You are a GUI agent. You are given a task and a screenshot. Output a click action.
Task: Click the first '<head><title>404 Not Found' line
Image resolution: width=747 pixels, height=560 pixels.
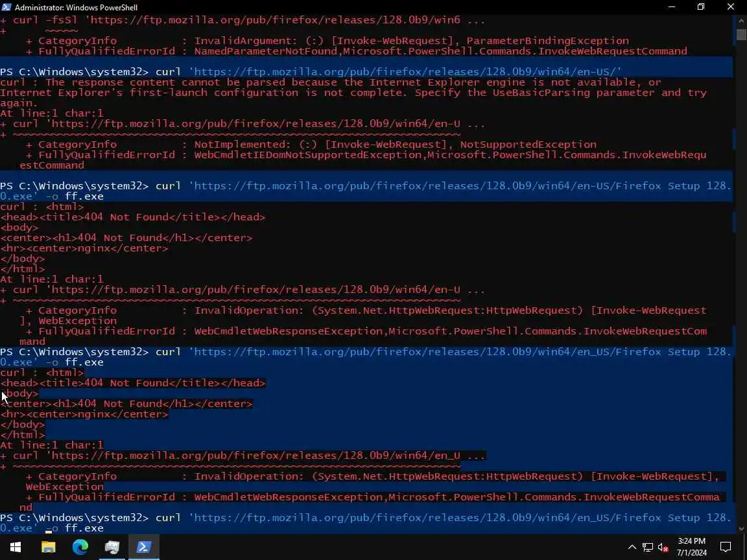pyautogui.click(x=132, y=217)
